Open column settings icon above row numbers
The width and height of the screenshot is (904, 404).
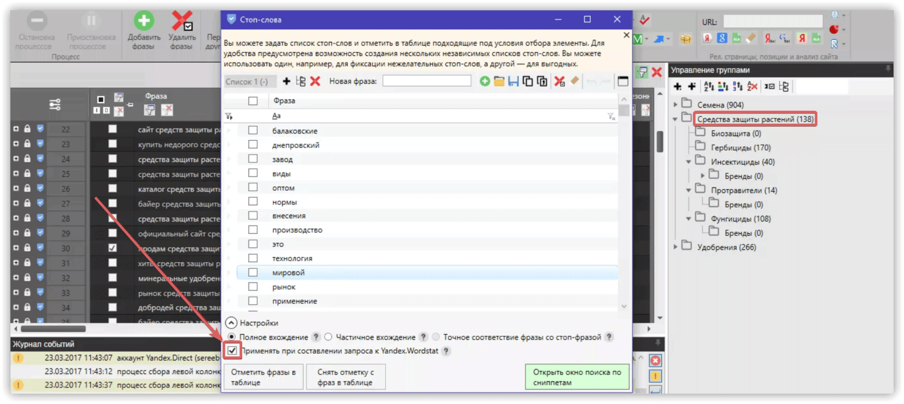(x=55, y=104)
